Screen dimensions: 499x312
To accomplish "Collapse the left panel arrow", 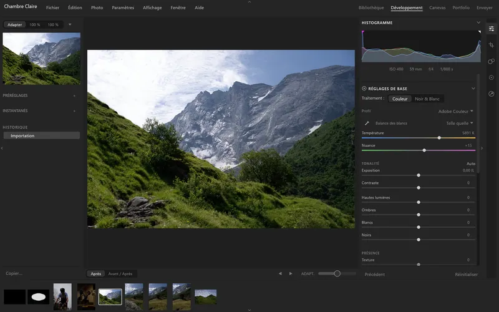I will tap(2, 148).
